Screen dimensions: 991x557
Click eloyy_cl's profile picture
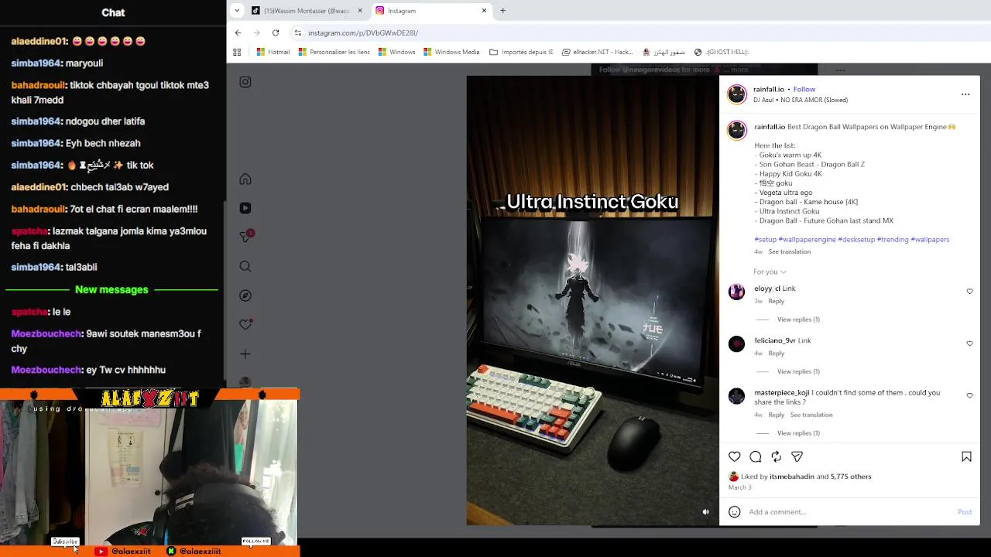(737, 292)
